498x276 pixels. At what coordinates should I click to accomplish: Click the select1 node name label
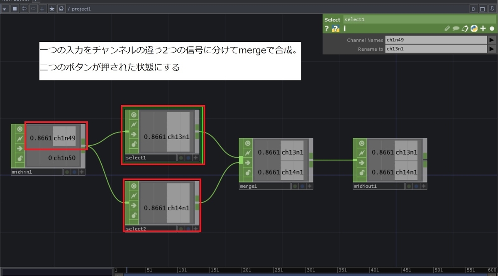pos(151,158)
